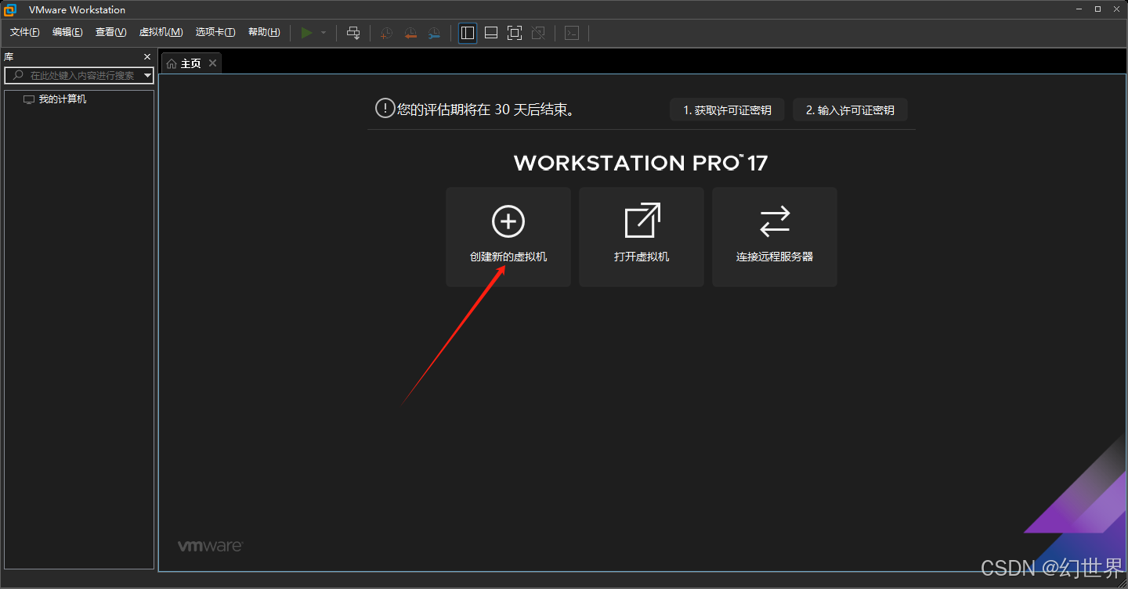1128x589 pixels.
Task: Open the 文件(F) menu
Action: [25, 32]
